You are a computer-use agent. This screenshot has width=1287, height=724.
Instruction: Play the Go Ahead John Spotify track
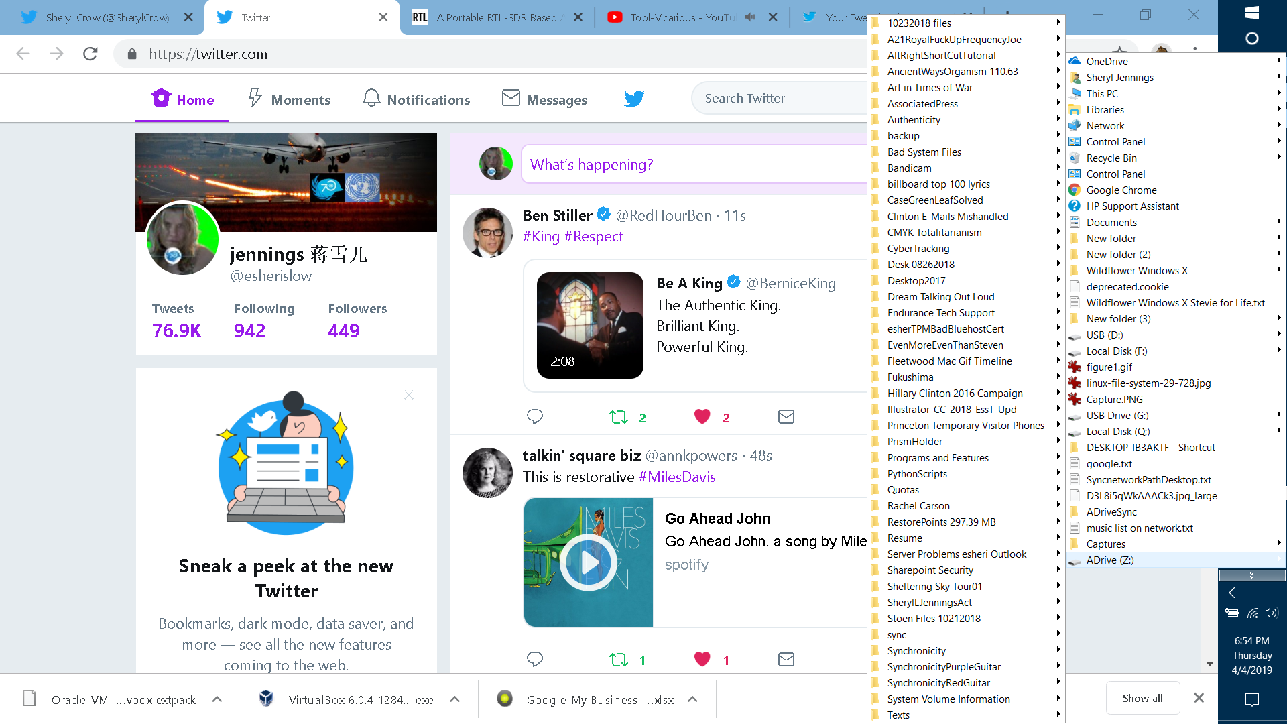pyautogui.click(x=589, y=562)
